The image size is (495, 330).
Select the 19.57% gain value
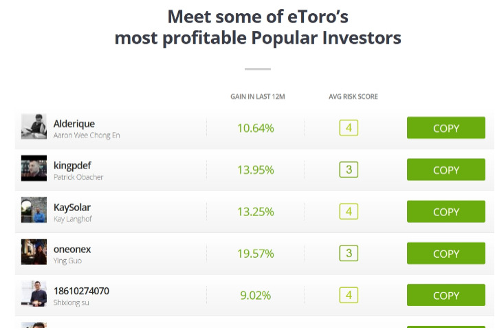point(256,254)
